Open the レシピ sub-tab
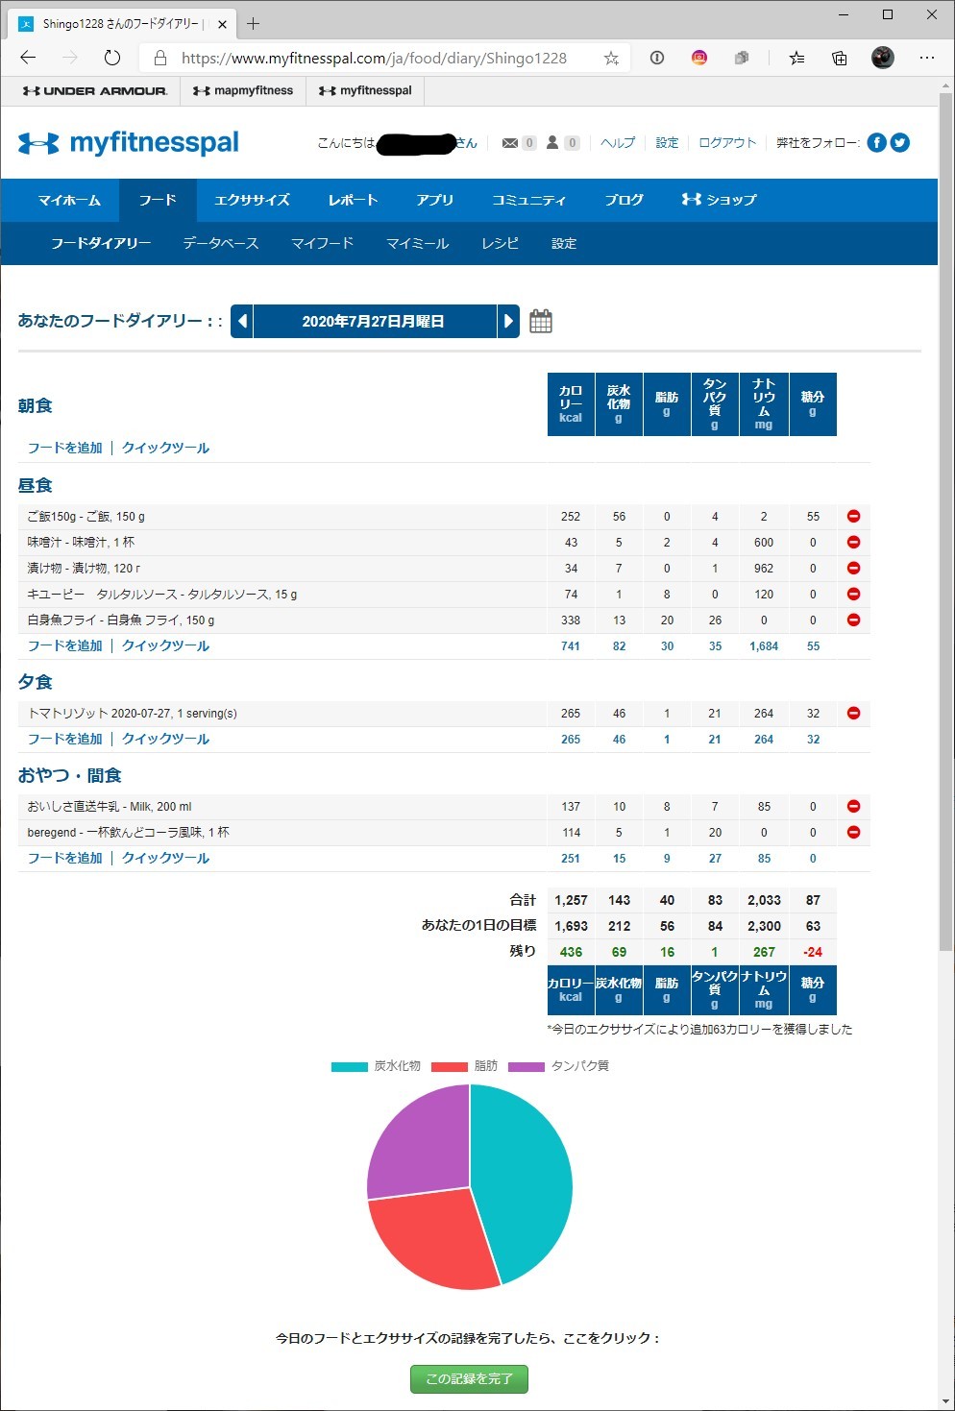Viewport: 955px width, 1411px height. click(x=500, y=244)
